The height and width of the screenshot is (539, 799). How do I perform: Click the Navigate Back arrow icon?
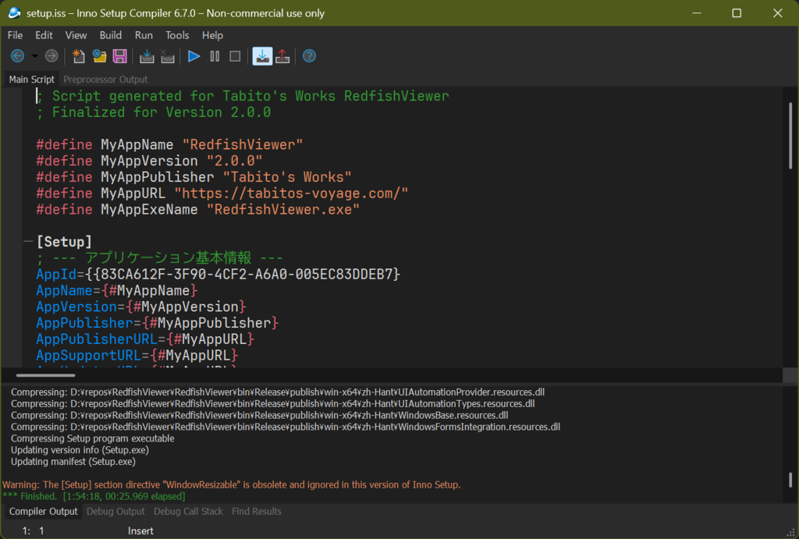(x=17, y=56)
